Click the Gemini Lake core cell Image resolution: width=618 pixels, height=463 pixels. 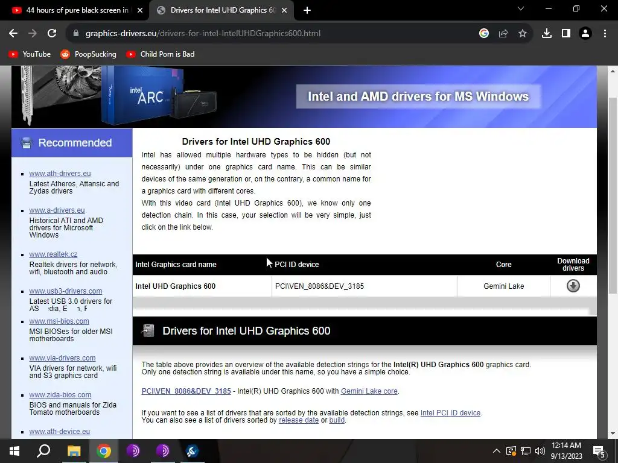(504, 286)
